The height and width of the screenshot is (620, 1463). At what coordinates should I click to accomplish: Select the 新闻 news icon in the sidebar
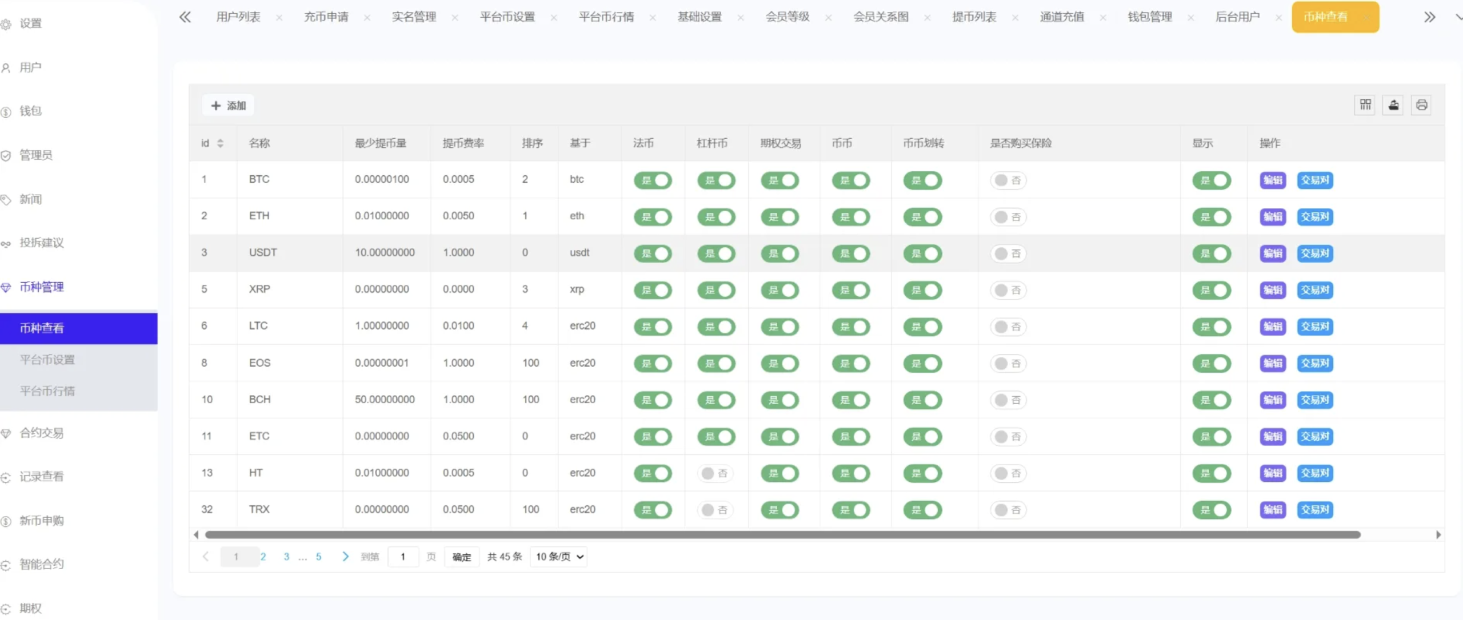(6, 199)
